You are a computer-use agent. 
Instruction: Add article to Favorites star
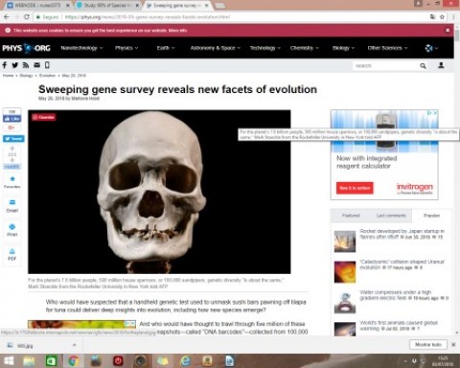pos(12,182)
